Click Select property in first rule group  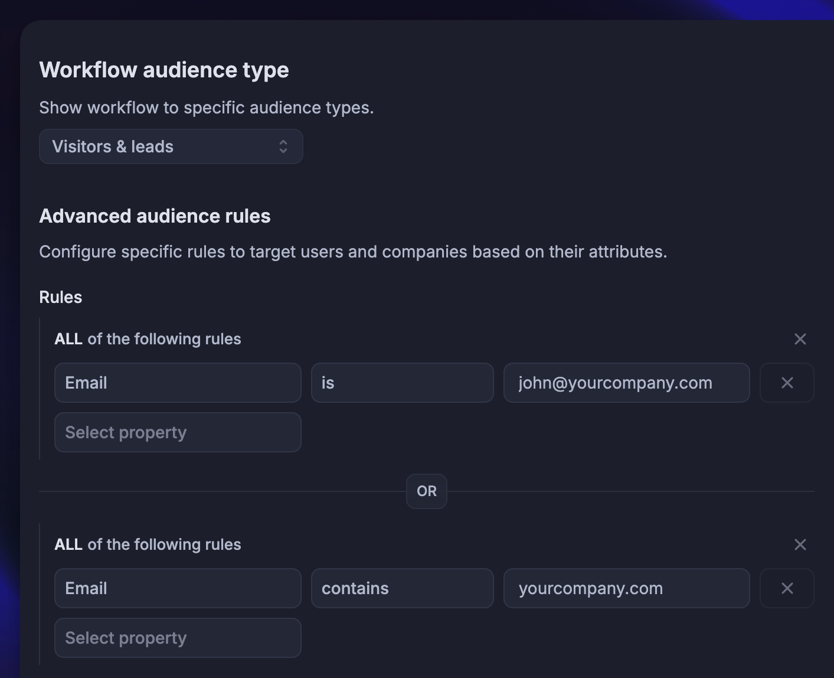coord(178,432)
